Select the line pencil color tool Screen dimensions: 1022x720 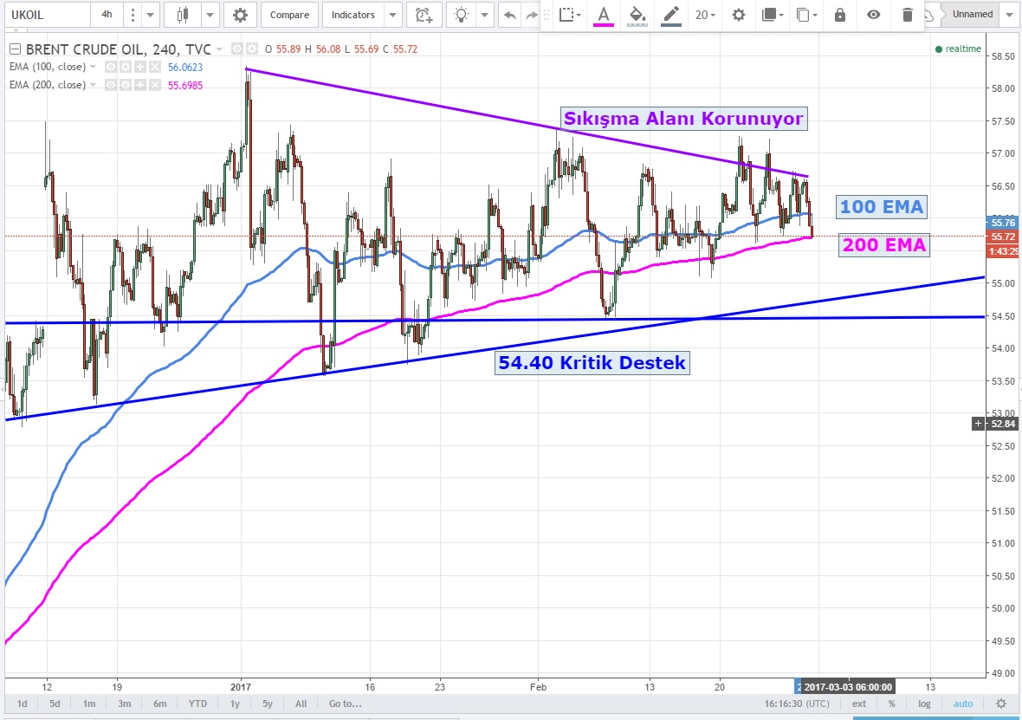[x=670, y=15]
